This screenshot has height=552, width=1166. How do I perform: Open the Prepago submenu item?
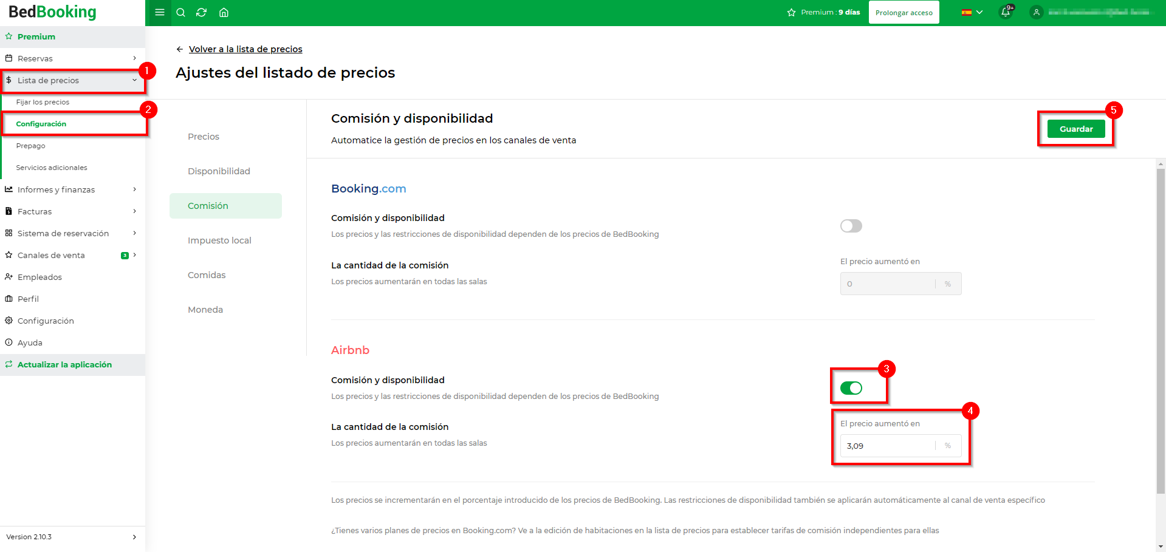point(30,146)
